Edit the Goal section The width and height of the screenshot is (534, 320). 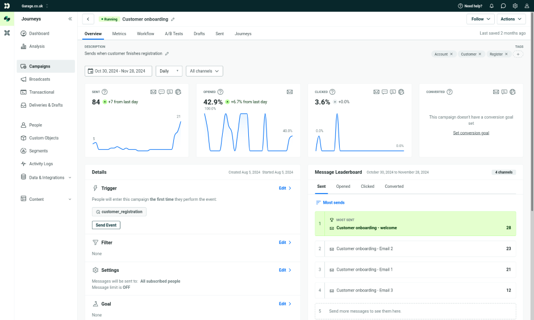click(x=285, y=304)
